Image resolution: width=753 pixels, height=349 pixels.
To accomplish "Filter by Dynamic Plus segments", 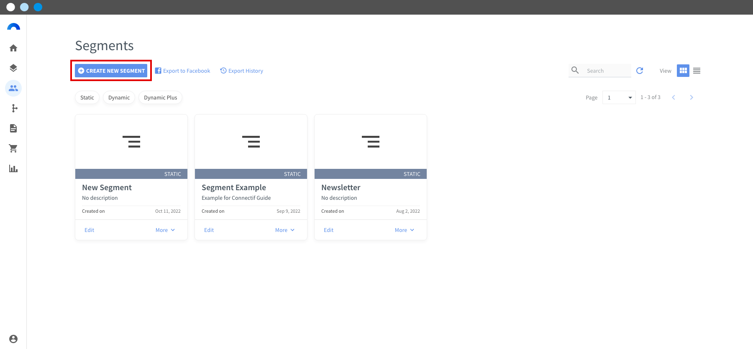I will coord(161,97).
